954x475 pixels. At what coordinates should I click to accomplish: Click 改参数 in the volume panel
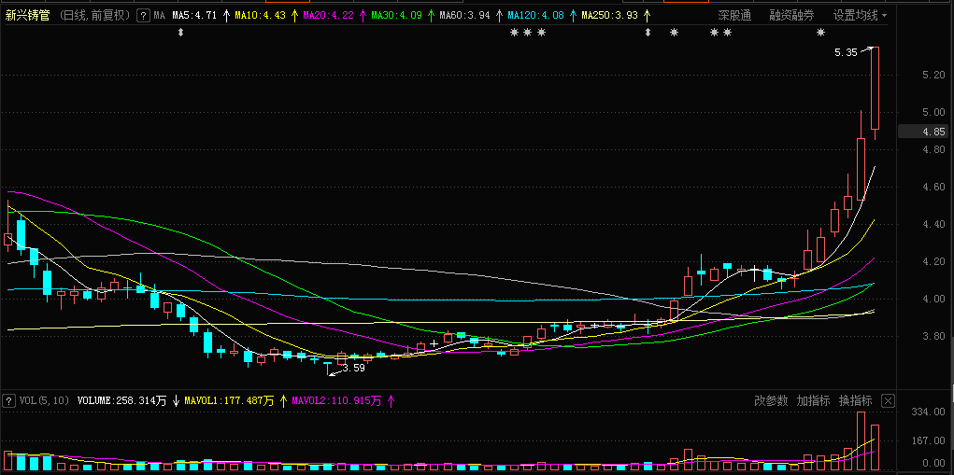point(771,400)
